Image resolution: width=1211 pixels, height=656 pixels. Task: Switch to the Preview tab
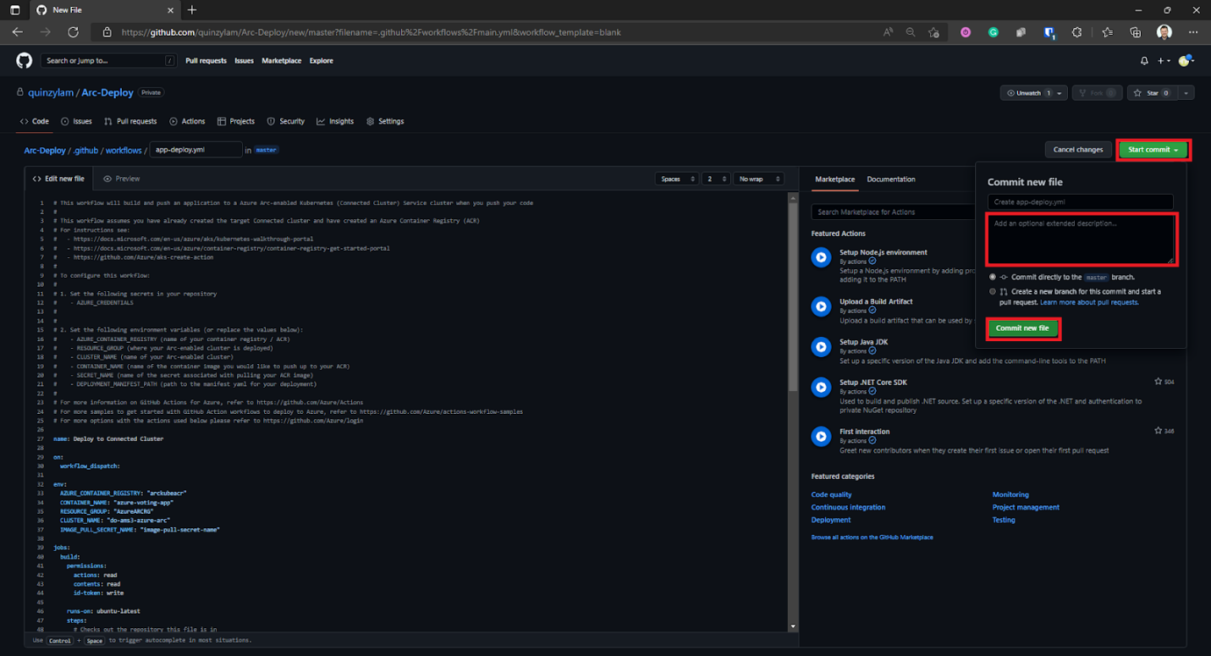coord(122,179)
